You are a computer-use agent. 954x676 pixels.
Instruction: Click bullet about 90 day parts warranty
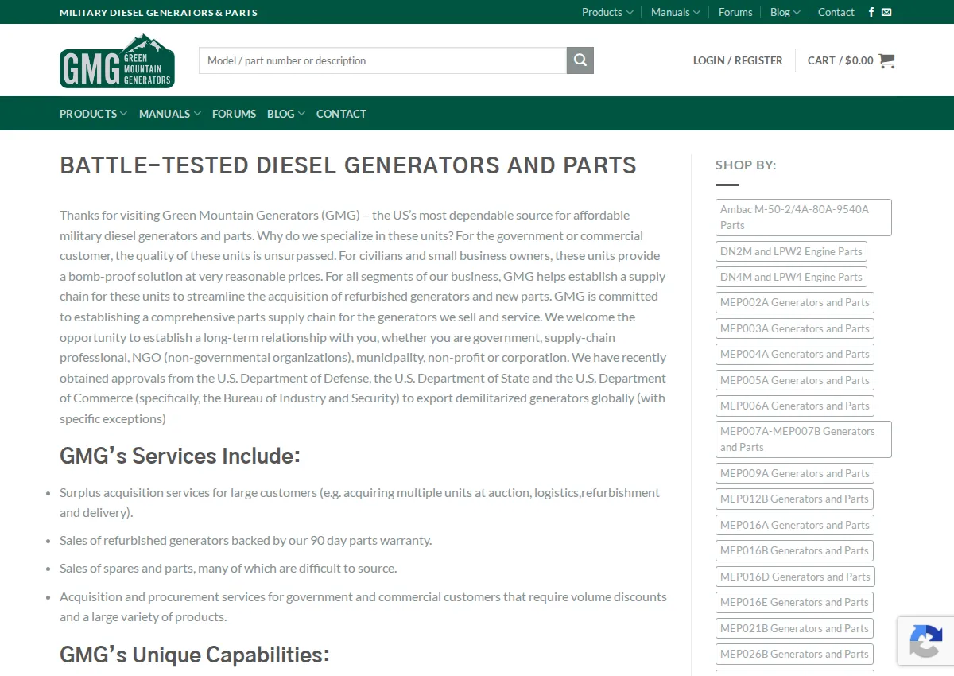tap(246, 540)
